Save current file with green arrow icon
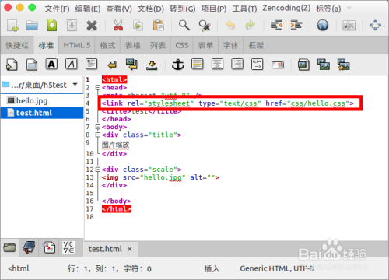Image resolution: width=389 pixels, height=280 pixels. (52, 25)
